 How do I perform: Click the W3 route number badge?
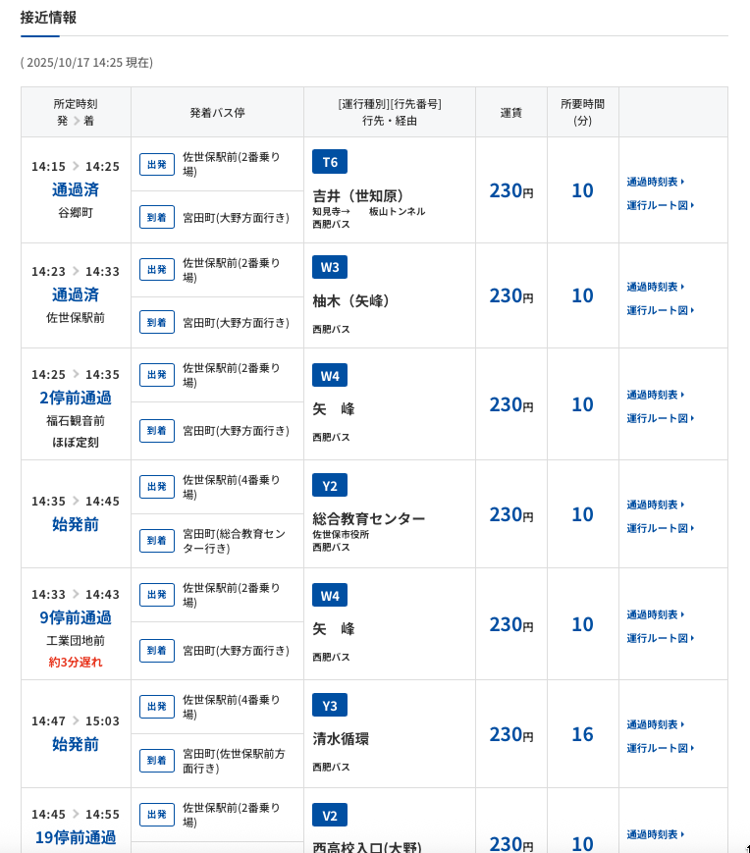(330, 267)
